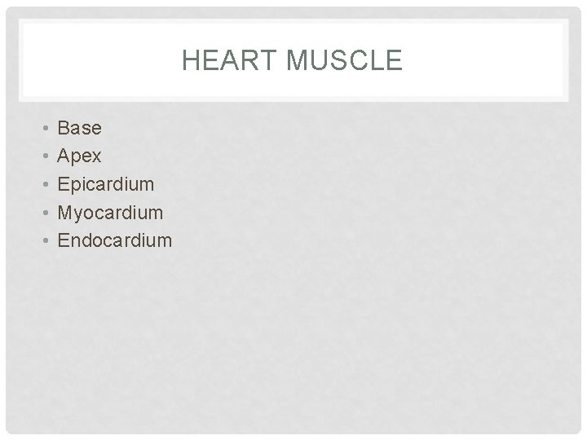
Task: Select the Base bullet text
Action: pos(80,128)
